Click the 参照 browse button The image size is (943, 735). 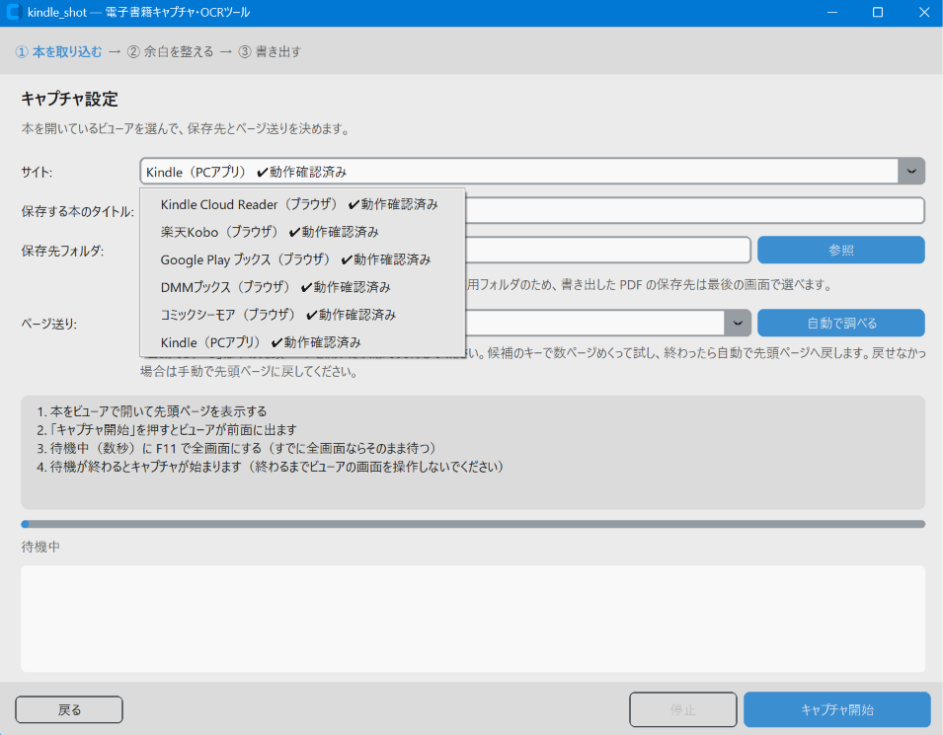pyautogui.click(x=840, y=250)
